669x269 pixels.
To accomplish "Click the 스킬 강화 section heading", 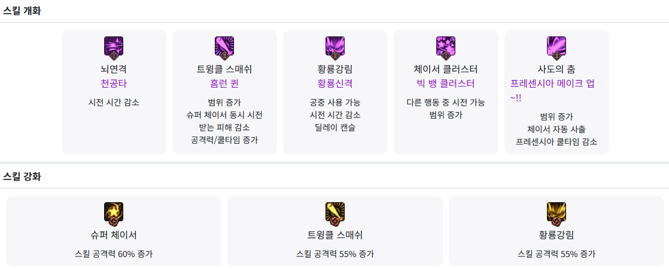I will (x=22, y=177).
